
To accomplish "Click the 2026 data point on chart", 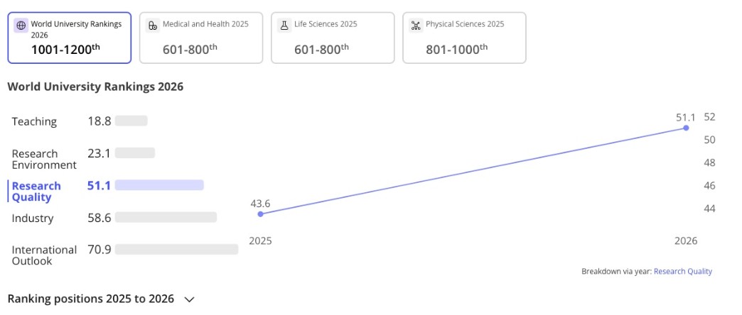I will click(686, 128).
